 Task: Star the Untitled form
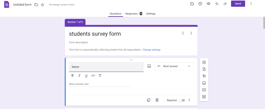pyautogui.click(x=42, y=5)
